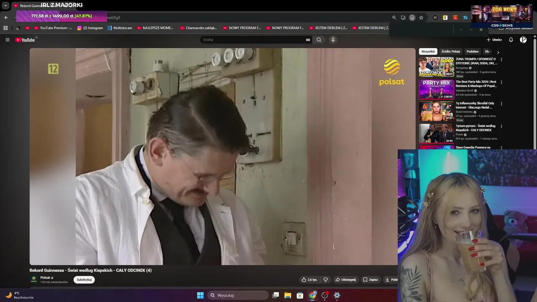The height and width of the screenshot is (302, 537).
Task: Open Task View on the taskbar
Action: [x=276, y=295]
